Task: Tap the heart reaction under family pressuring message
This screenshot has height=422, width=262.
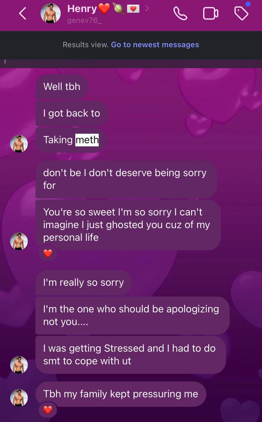Action: [48, 410]
